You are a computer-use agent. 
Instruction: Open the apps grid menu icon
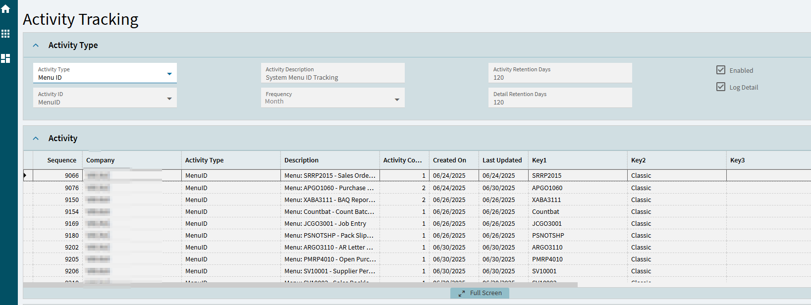5,34
